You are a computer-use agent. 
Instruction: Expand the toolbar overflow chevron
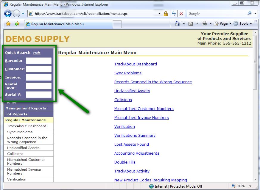tap(256, 21)
